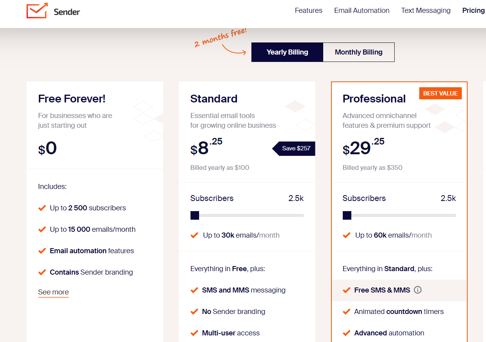Click the checkmark beside SMS and MMS messaging
Screen dimensions: 486x342
tap(194, 290)
